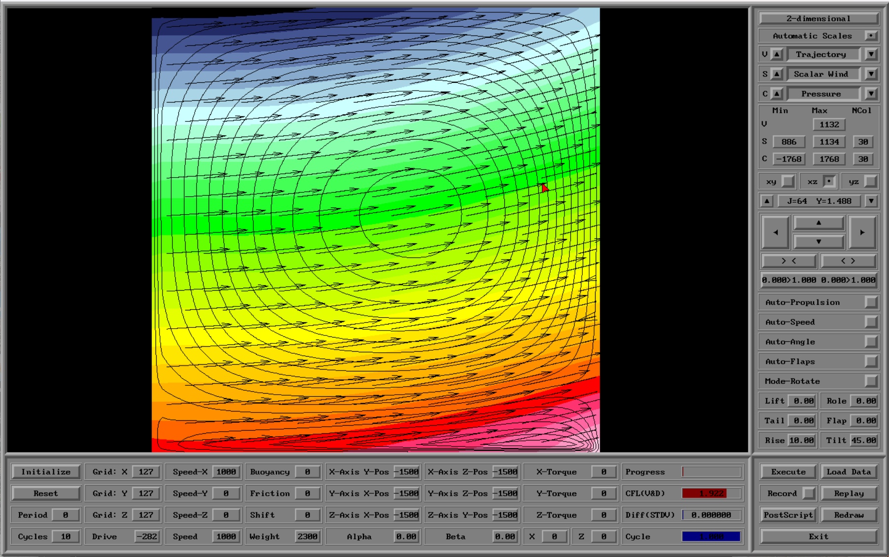
Task: Click the pan up arrow button
Action: click(x=818, y=223)
